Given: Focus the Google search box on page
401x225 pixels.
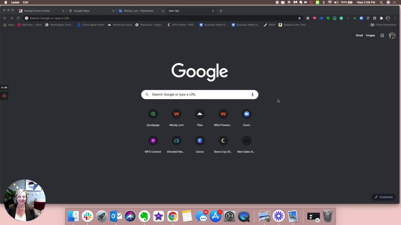Looking at the screenshot, I should (x=200, y=94).
